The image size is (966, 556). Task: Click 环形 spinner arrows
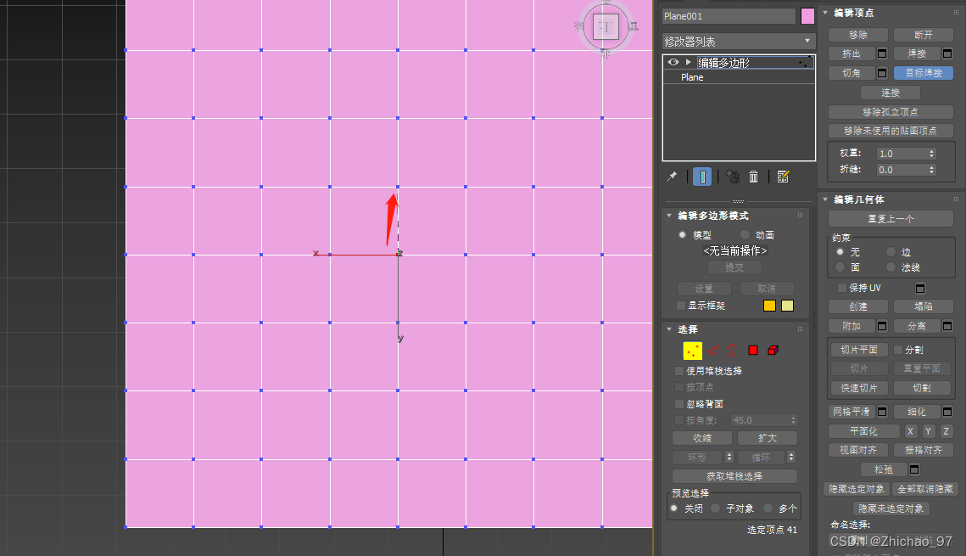[x=729, y=457]
